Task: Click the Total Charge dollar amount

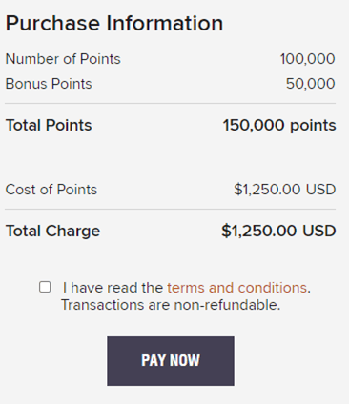Action: 278,231
